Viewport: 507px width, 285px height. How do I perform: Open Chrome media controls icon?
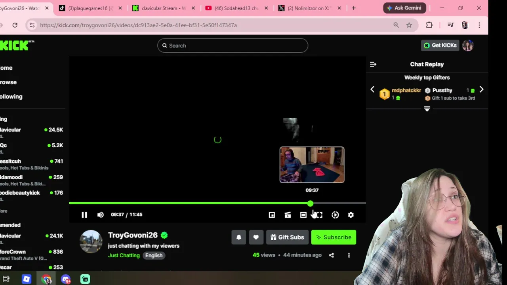tap(451, 25)
